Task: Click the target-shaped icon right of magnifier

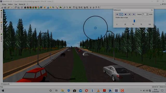Action: [70, 7]
